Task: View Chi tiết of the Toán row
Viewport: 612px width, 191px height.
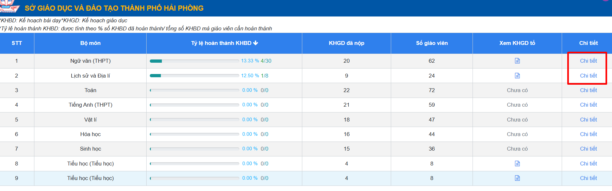Action: pos(588,90)
